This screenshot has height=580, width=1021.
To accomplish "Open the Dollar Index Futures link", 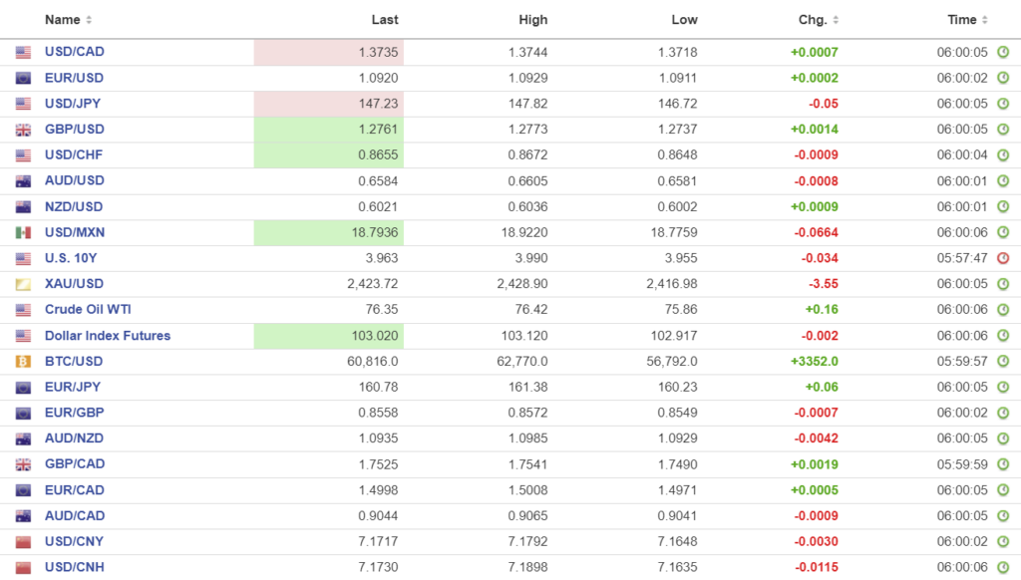I will (x=108, y=336).
